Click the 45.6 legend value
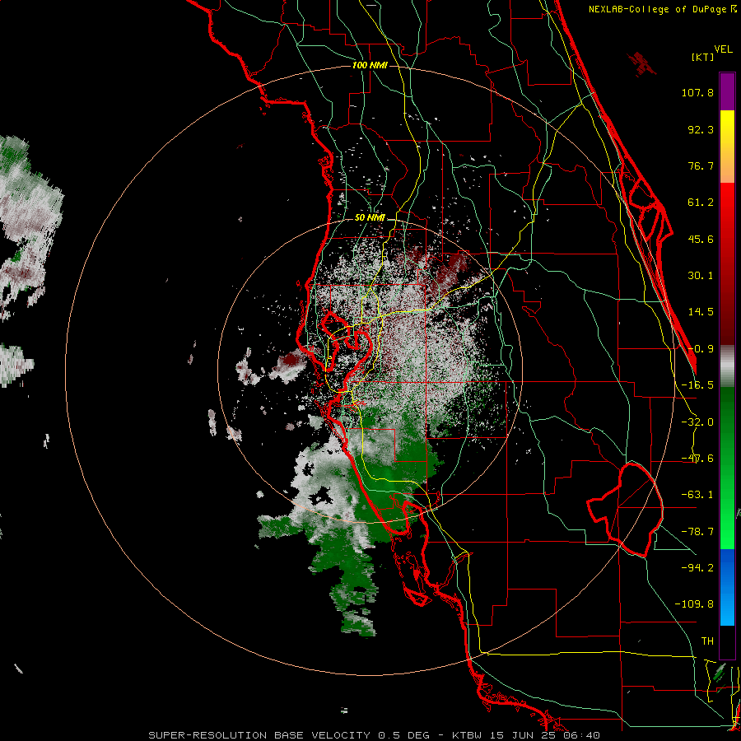This screenshot has height=741, width=741. 701,239
